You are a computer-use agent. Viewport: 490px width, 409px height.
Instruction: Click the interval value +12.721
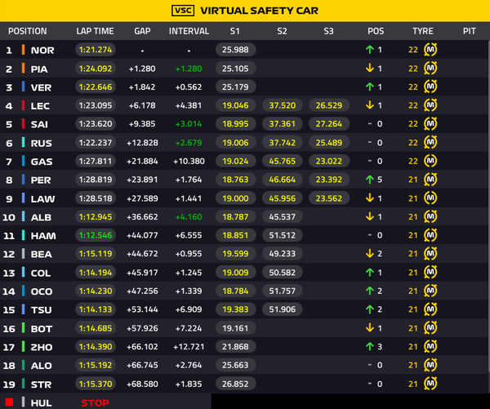(x=189, y=347)
